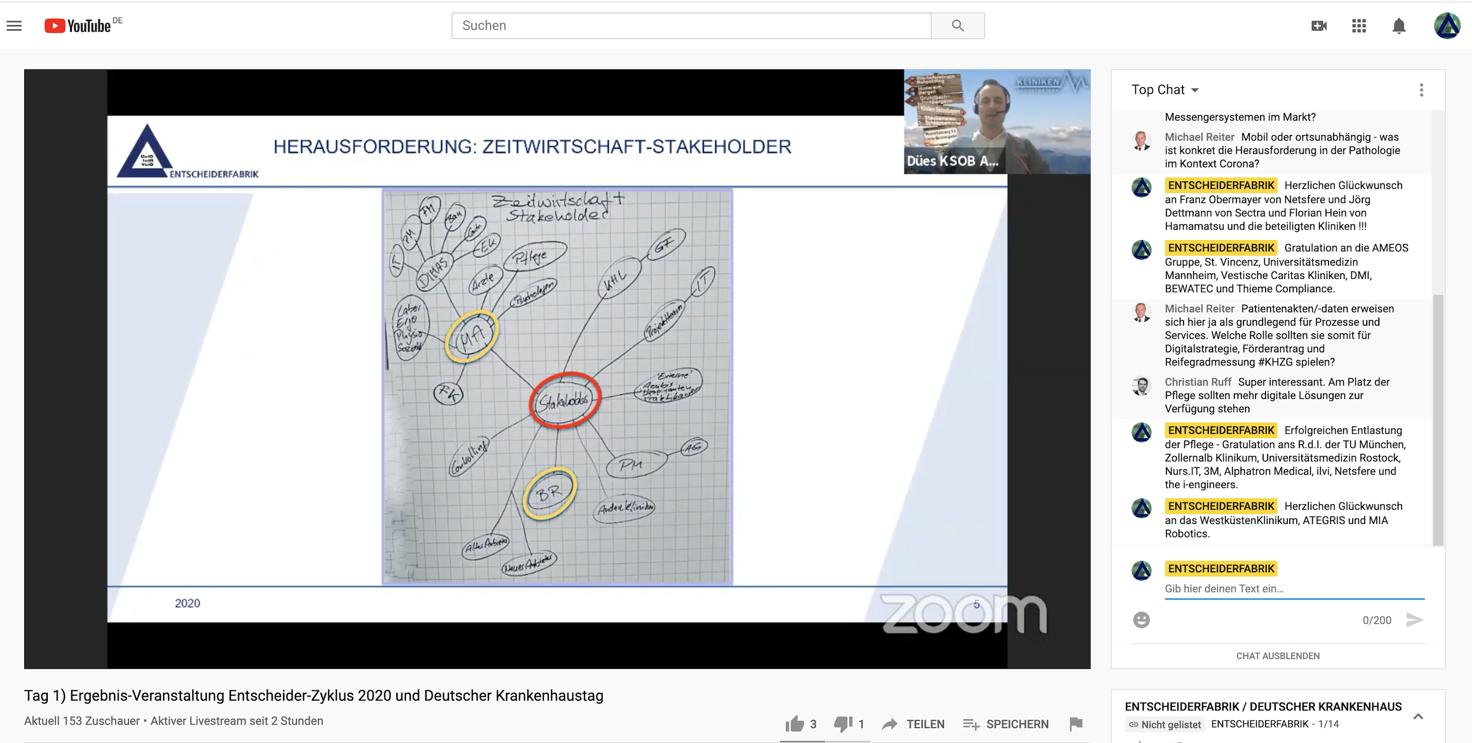
Task: Click the 'Aktuell 153 Zuschauer' text
Action: 82,721
